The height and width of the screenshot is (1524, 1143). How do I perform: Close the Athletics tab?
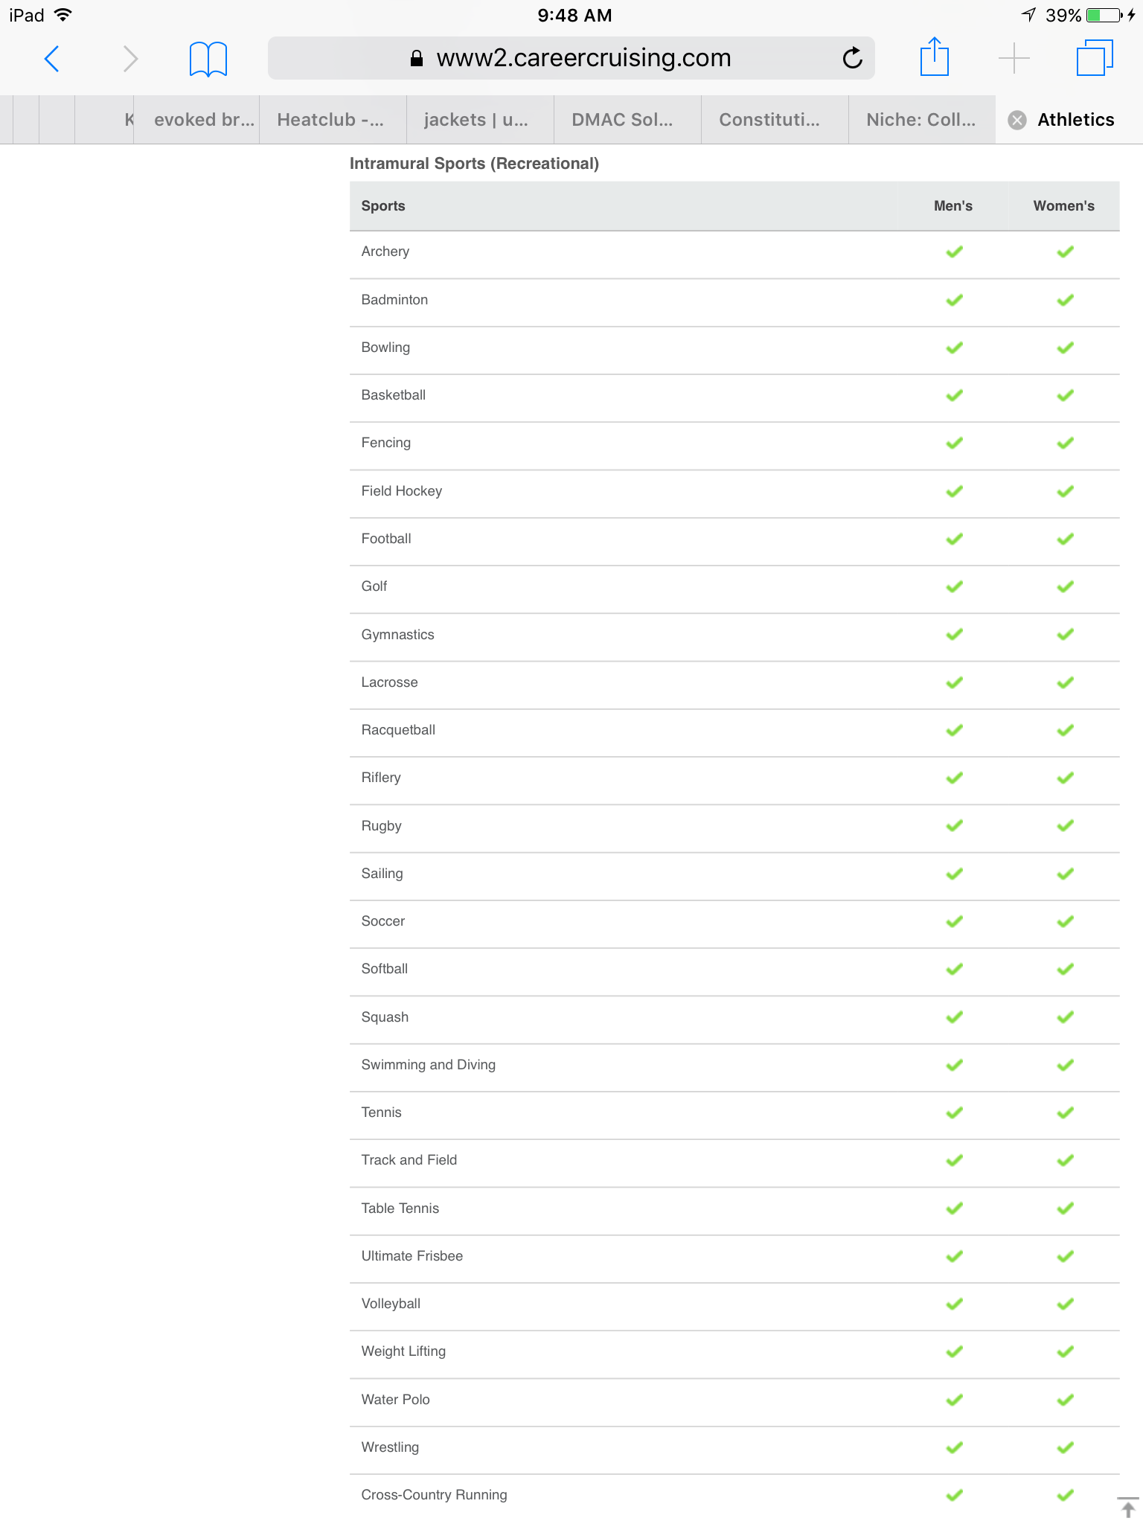[x=1017, y=120]
